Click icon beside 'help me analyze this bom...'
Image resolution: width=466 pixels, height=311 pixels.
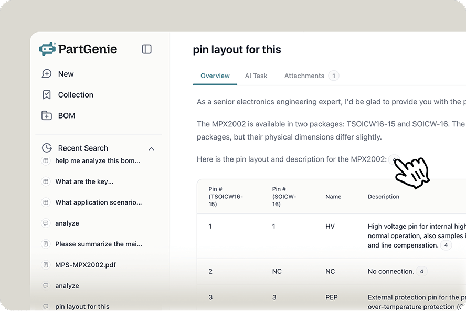[x=46, y=160]
